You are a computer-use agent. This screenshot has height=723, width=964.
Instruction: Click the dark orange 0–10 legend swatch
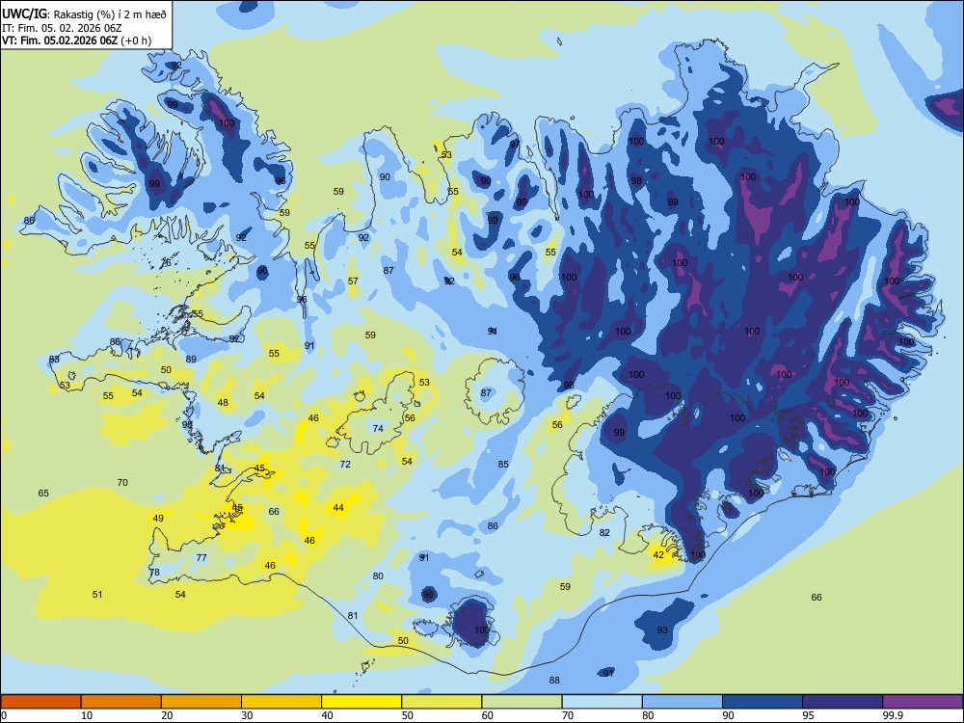(x=40, y=702)
